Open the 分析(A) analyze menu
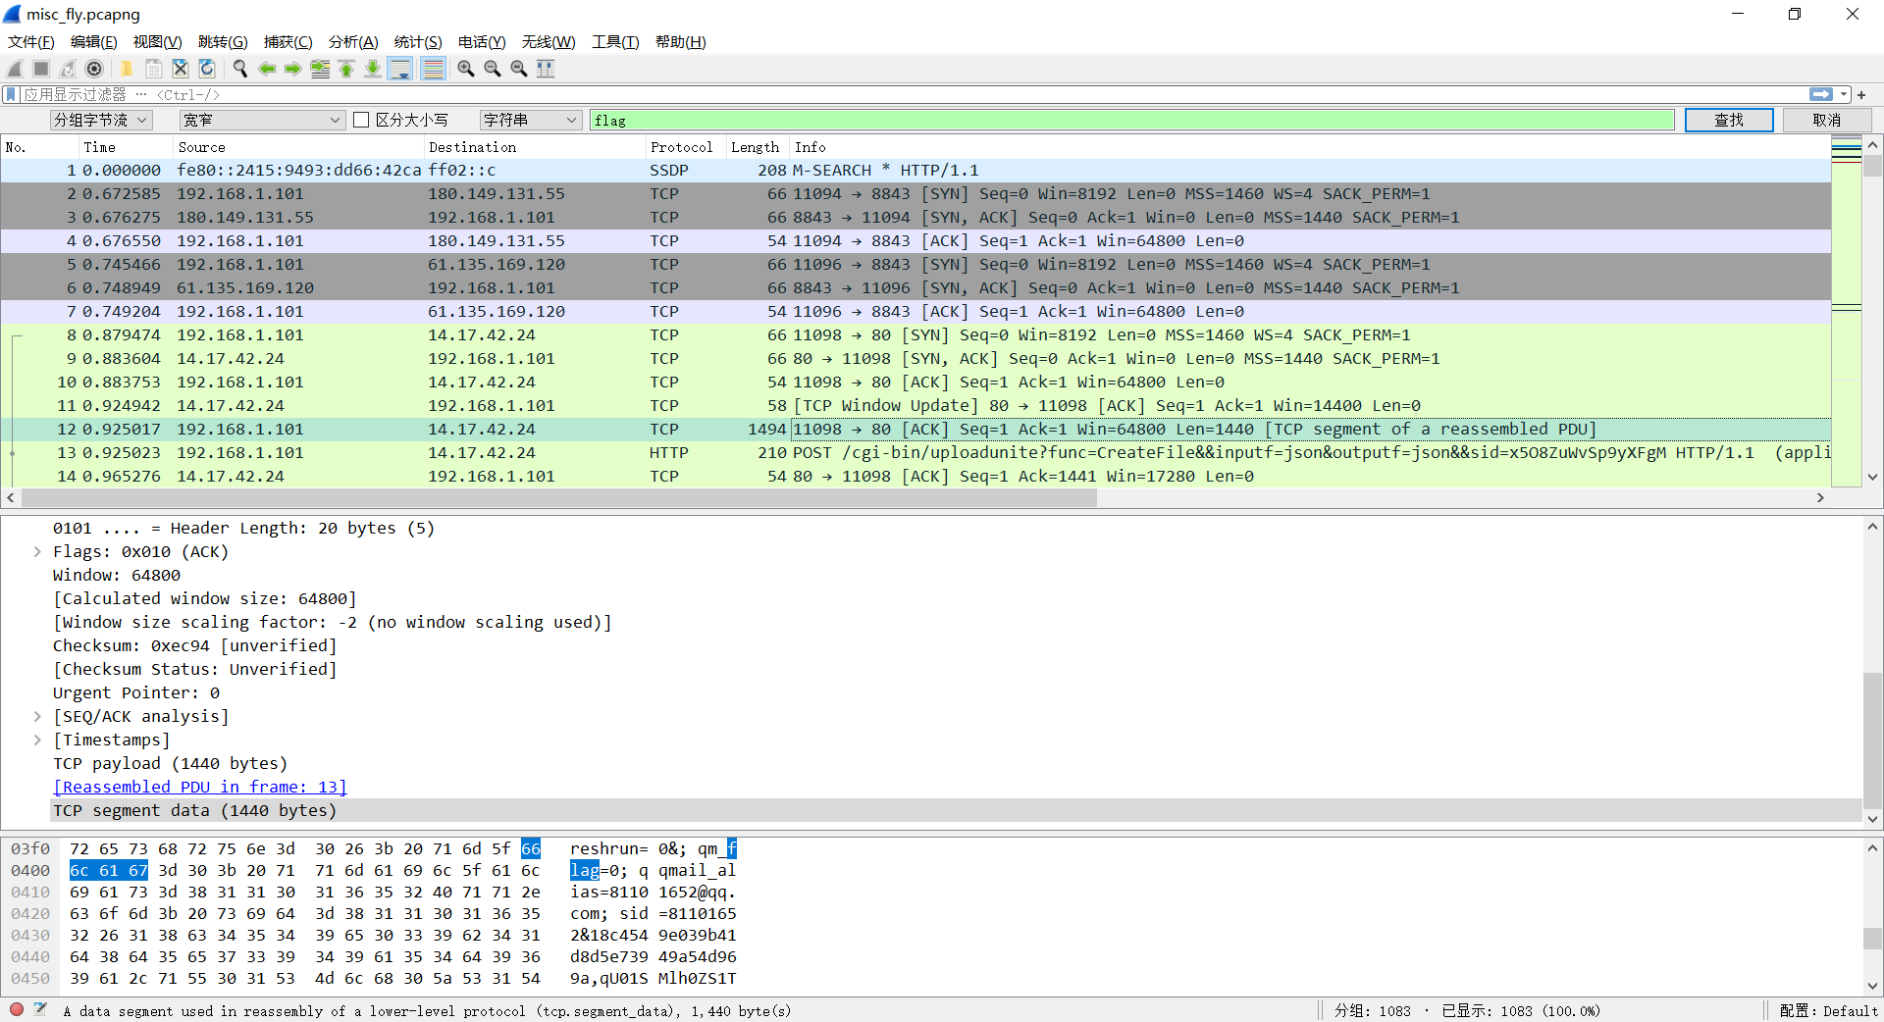This screenshot has height=1022, width=1884. coord(353,42)
